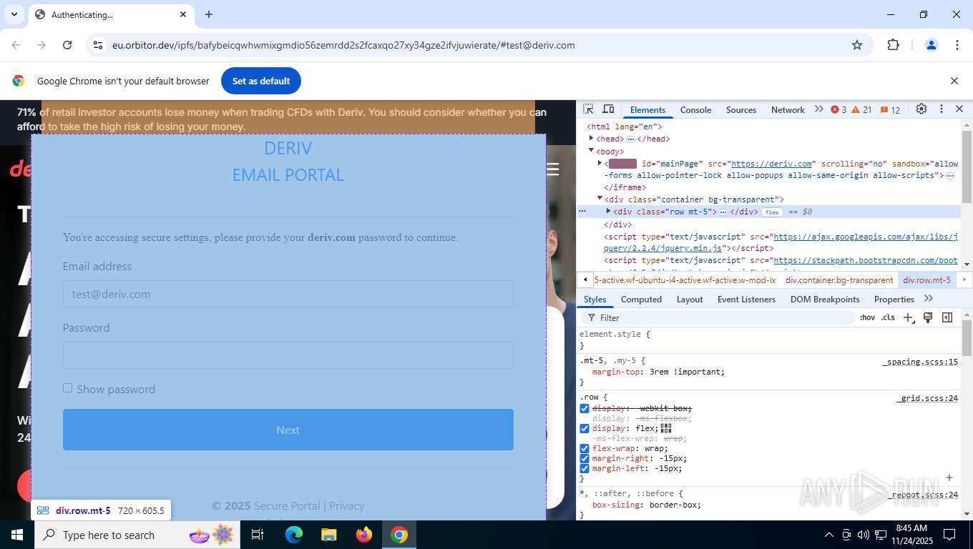
Task: Click the new style rule plus icon
Action: tap(909, 317)
